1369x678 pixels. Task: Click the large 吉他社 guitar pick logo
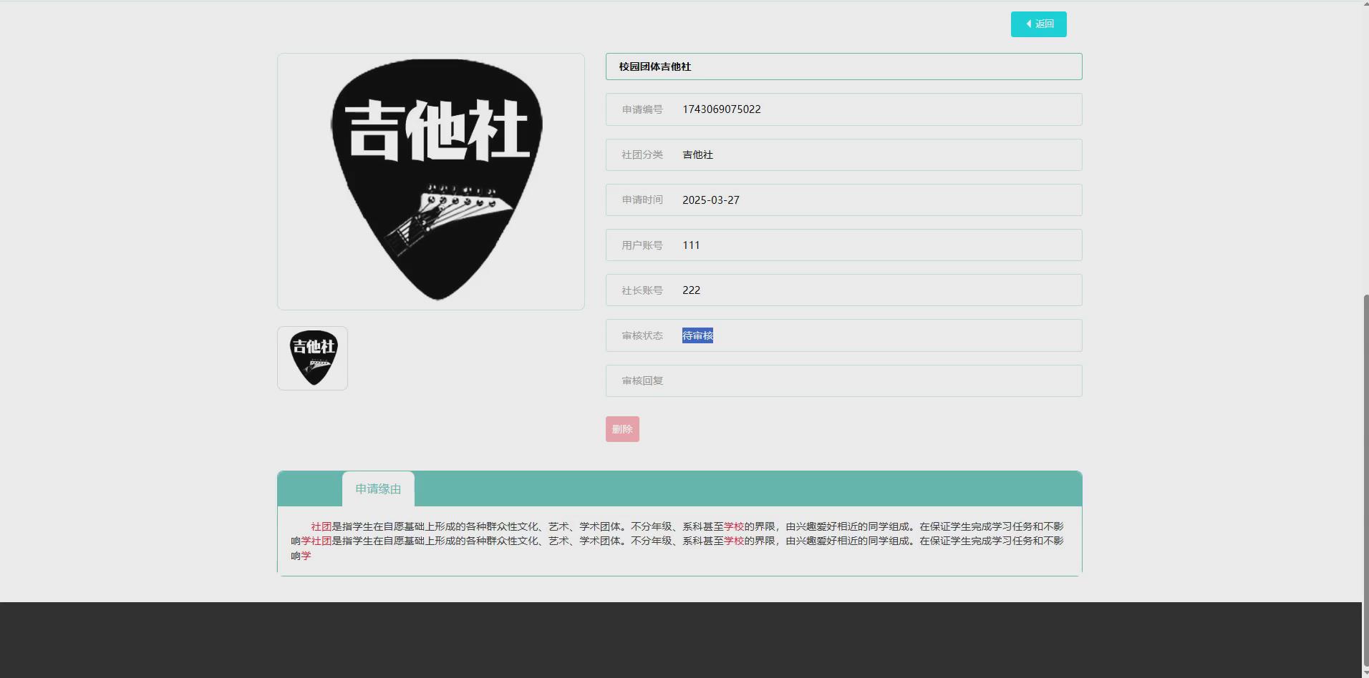[x=430, y=181]
